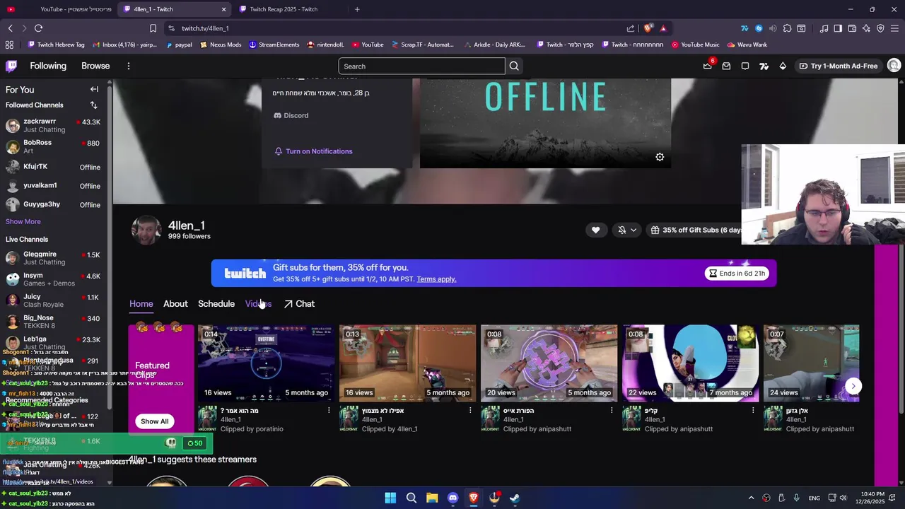
Task: Open the Prime loot crown icon
Action: pos(707,66)
